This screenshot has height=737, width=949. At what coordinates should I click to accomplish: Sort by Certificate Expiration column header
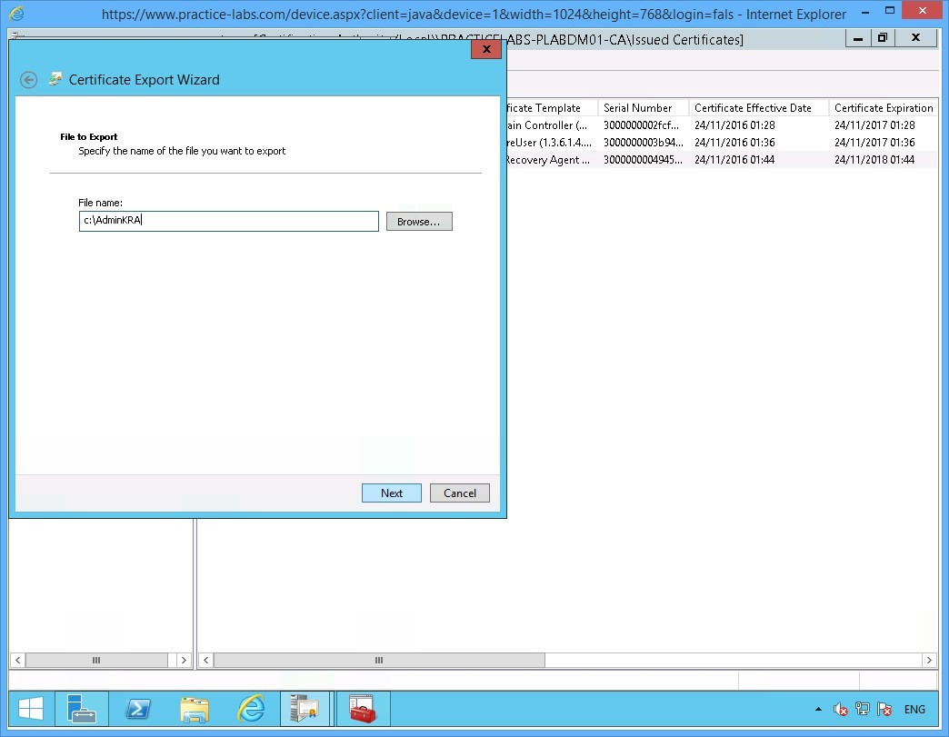[882, 107]
